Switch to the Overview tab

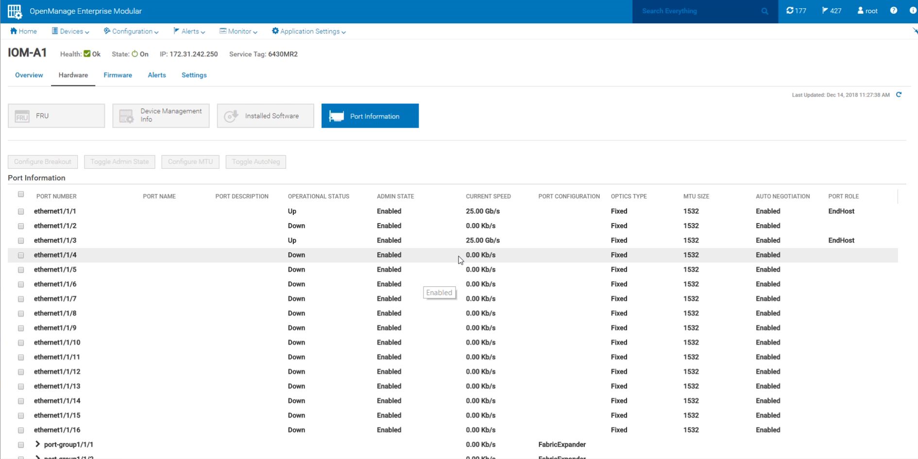29,75
